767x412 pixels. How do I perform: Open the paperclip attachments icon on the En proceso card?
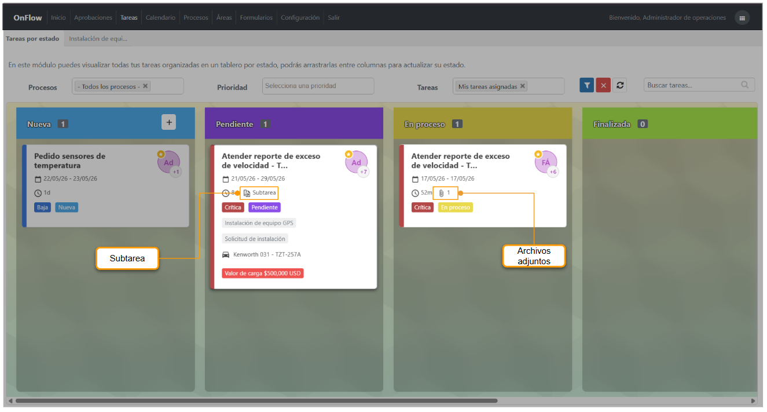click(441, 193)
